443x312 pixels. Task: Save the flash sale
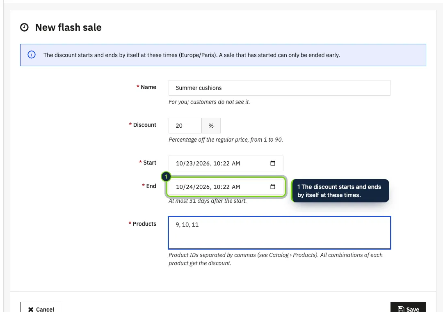pos(408,308)
